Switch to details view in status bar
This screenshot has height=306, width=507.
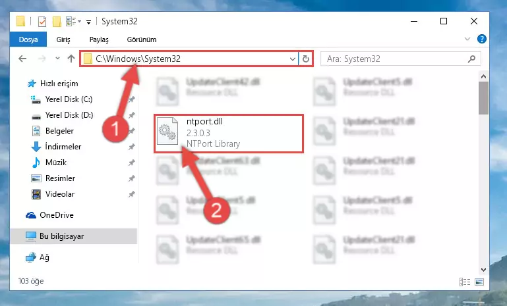point(465,282)
